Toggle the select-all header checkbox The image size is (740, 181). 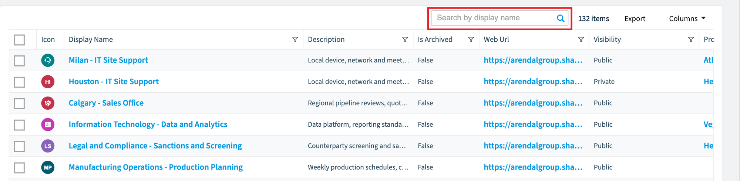pyautogui.click(x=19, y=40)
